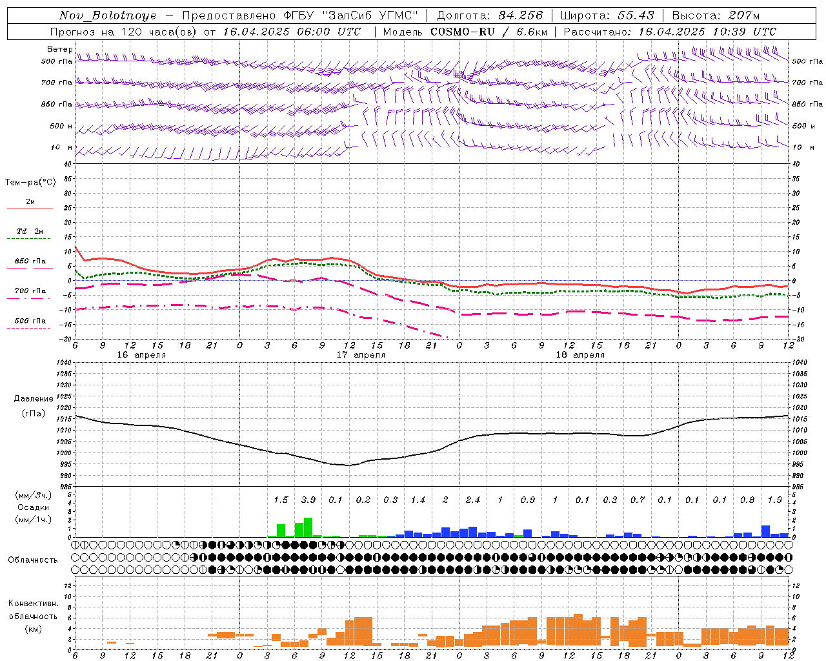Image resolution: width=826 pixels, height=661 pixels.
Task: Click the 18 апреля date label
Action: click(x=580, y=355)
